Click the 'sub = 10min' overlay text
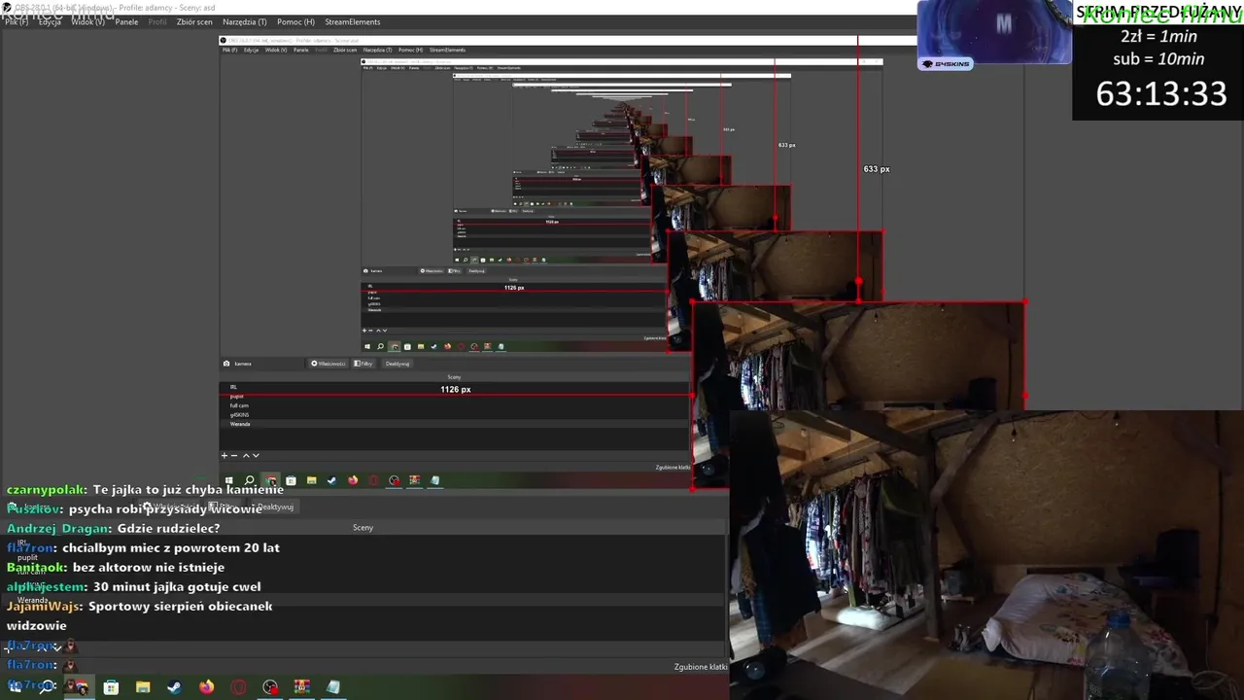The image size is (1244, 700). point(1158,58)
